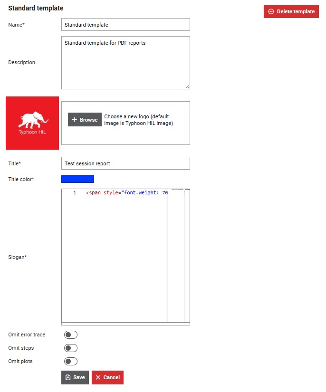Viewport: 326px width, 392px height.
Task: Click line number 1 in Slogan editor
Action: (74, 193)
